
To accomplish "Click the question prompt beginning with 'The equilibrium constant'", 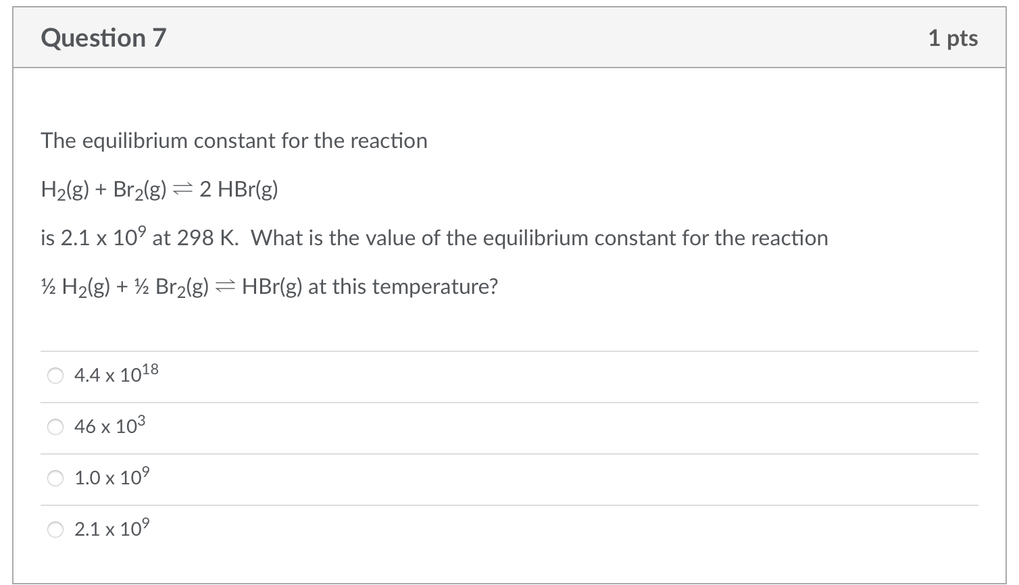I will [234, 141].
